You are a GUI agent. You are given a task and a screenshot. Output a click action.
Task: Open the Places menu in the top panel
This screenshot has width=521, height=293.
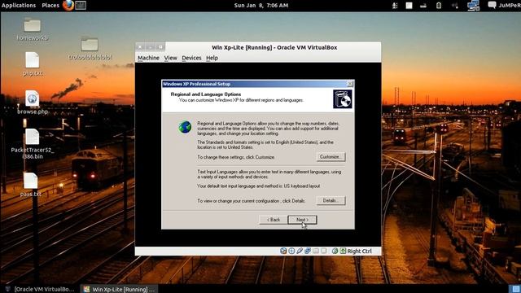coord(50,6)
